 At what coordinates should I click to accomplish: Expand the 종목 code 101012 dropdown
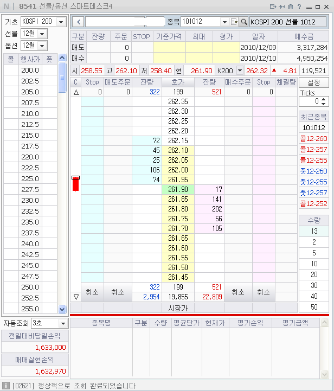[224, 22]
